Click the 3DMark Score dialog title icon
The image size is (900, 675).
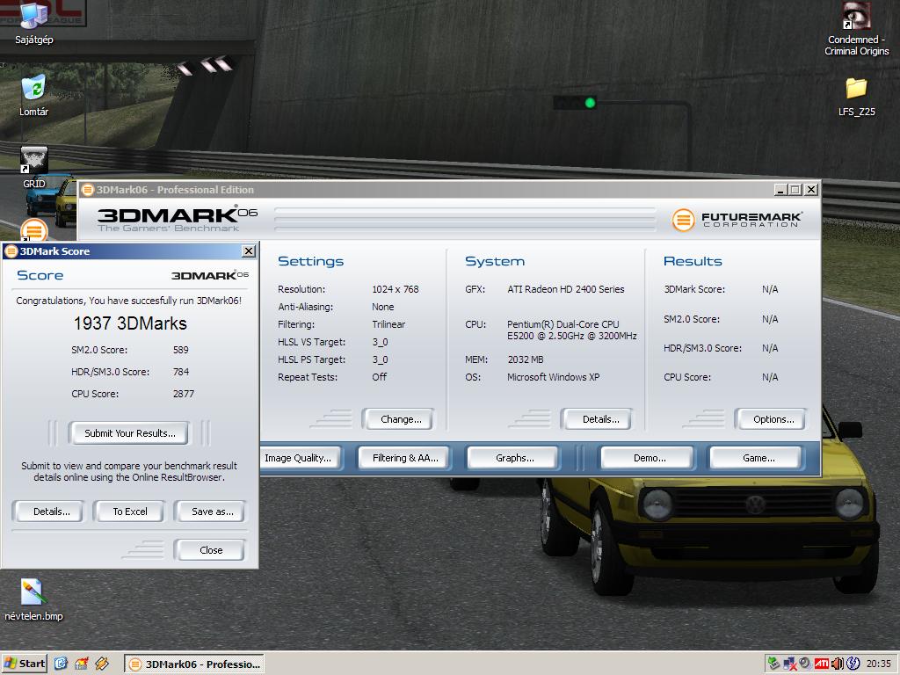(11, 251)
